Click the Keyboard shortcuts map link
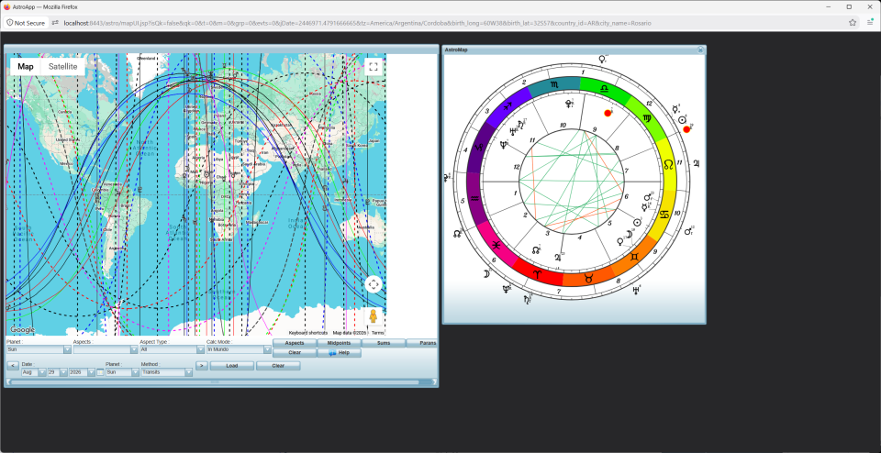881x453 pixels. pyautogui.click(x=308, y=333)
